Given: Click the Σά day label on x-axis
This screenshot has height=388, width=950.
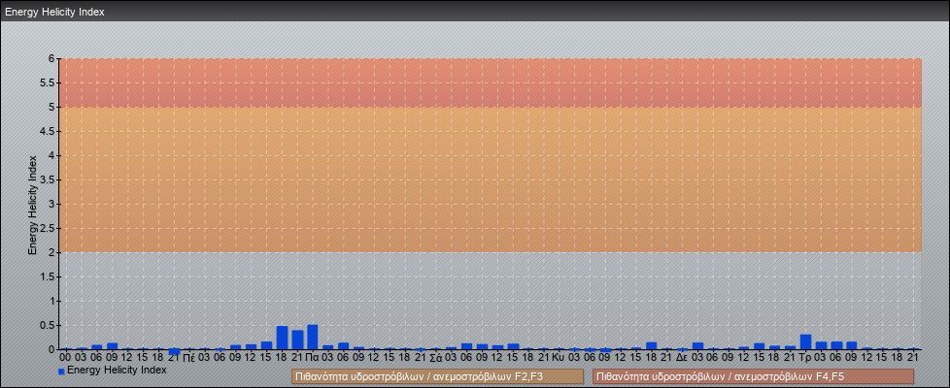Looking at the screenshot, I should [x=435, y=358].
